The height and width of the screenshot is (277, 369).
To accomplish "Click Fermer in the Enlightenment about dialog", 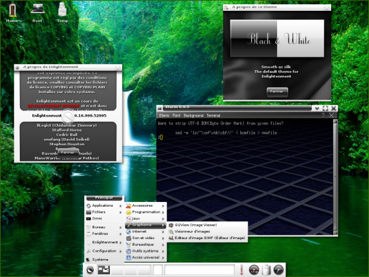I will pyautogui.click(x=68, y=153).
